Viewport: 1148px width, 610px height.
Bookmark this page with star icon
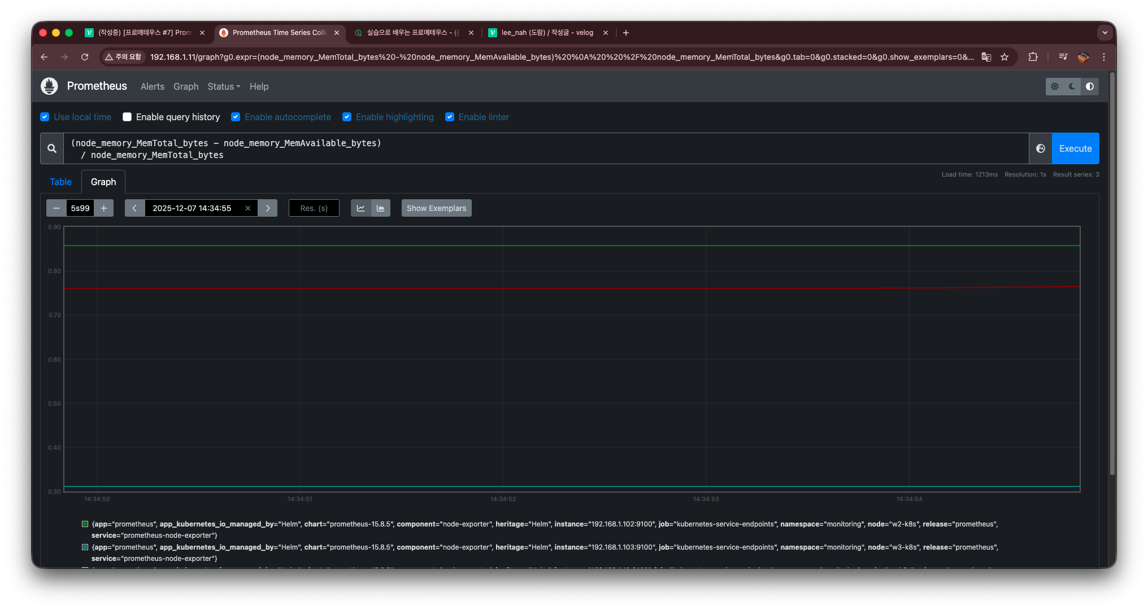(1004, 57)
